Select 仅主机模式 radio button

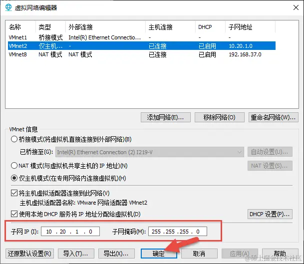click(x=14, y=178)
